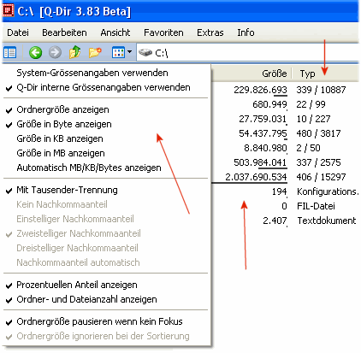This screenshot has height=353, width=361.
Task: Go forward with the gray arrow
Action: coord(55,52)
